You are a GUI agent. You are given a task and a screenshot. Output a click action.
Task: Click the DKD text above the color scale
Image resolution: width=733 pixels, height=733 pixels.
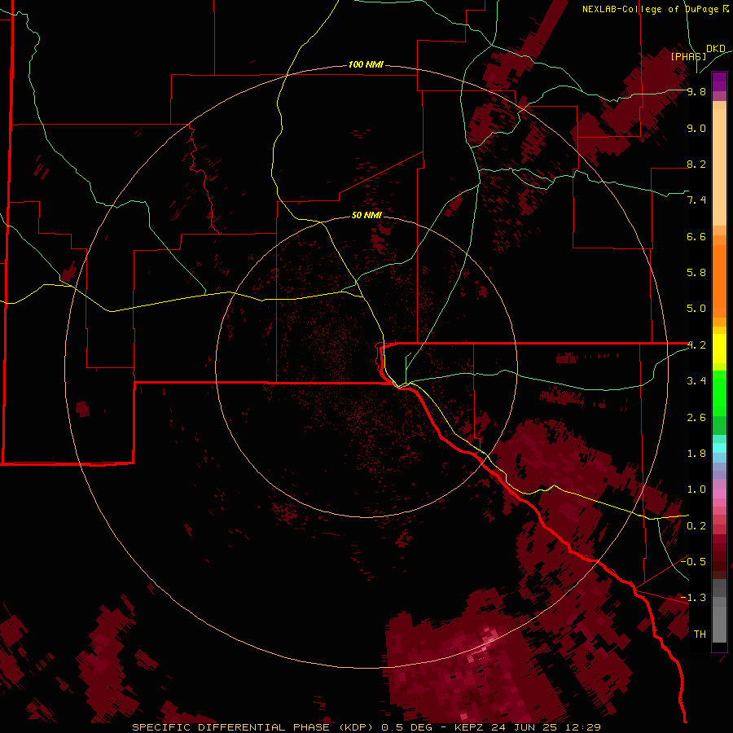pyautogui.click(x=716, y=49)
